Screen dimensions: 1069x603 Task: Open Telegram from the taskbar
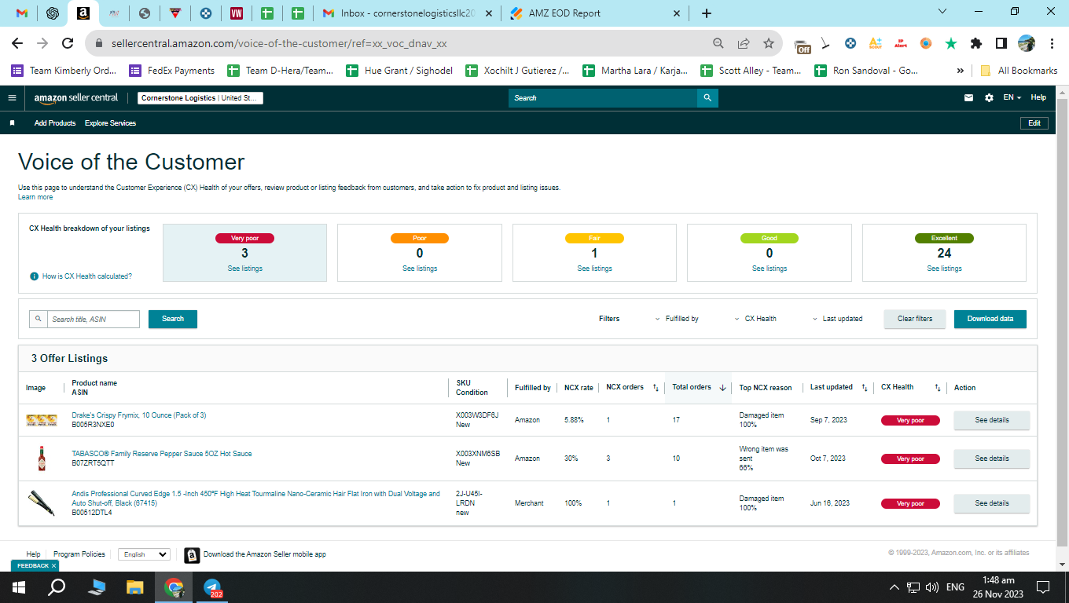click(212, 587)
